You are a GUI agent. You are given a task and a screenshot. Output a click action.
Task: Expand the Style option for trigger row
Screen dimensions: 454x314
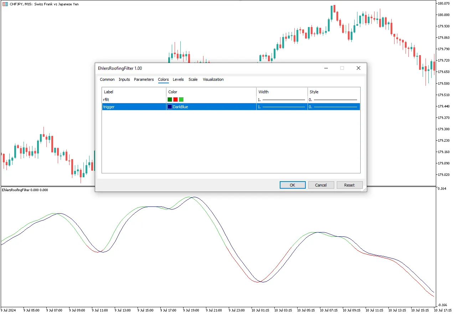pos(333,107)
